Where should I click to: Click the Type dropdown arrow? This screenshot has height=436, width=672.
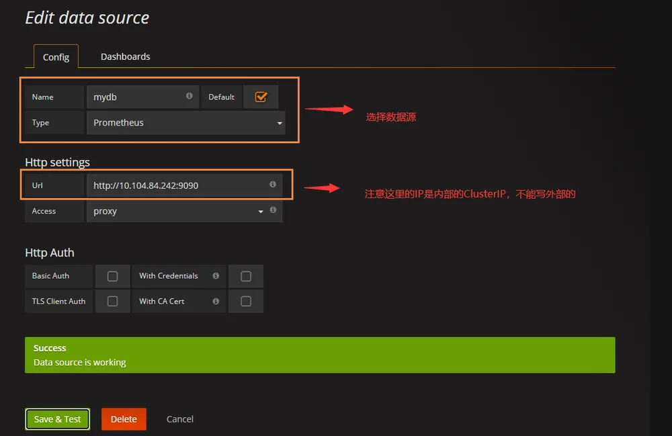280,124
